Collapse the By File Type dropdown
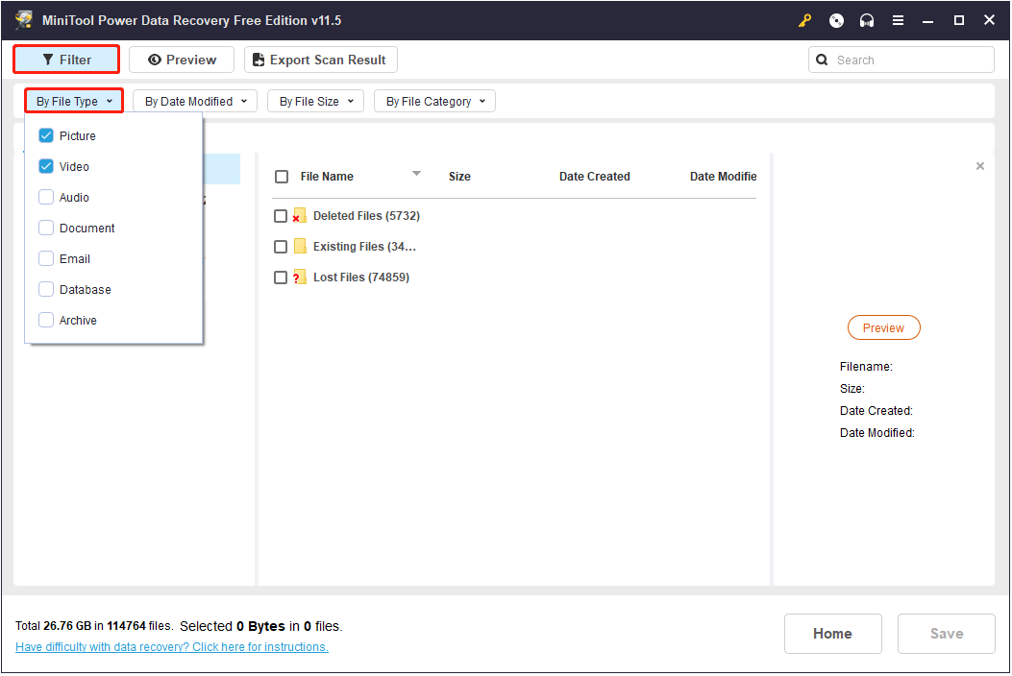1012x676 pixels. click(74, 101)
